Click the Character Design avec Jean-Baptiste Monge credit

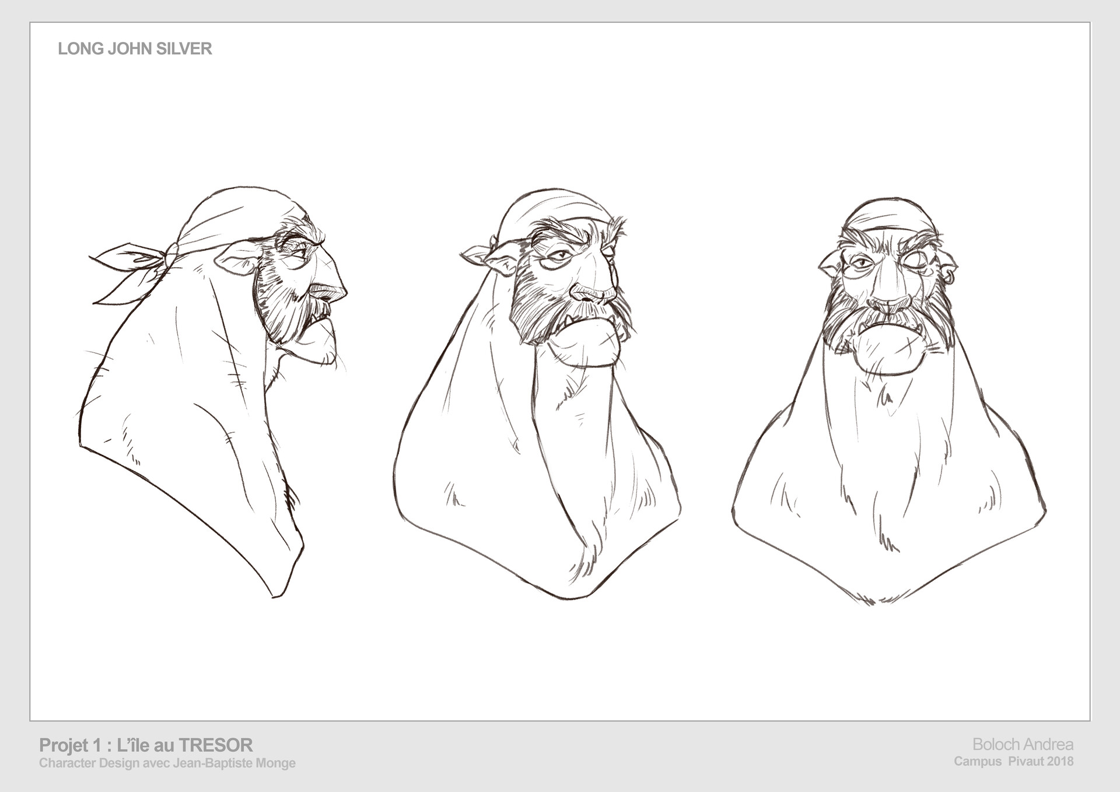(x=165, y=761)
